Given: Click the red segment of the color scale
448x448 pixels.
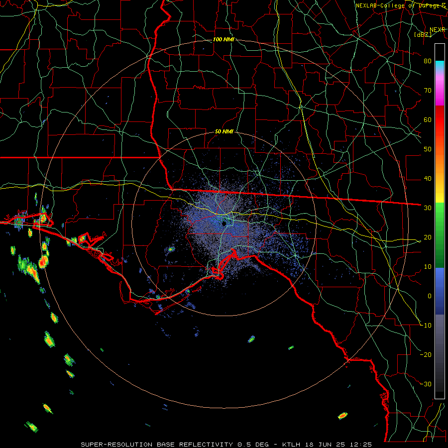Looking at the screenshot, I should point(440,120).
